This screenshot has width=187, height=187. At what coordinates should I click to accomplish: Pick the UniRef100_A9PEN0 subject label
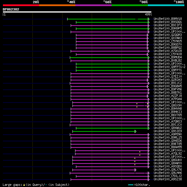pyautogui.click(x=168, y=134)
